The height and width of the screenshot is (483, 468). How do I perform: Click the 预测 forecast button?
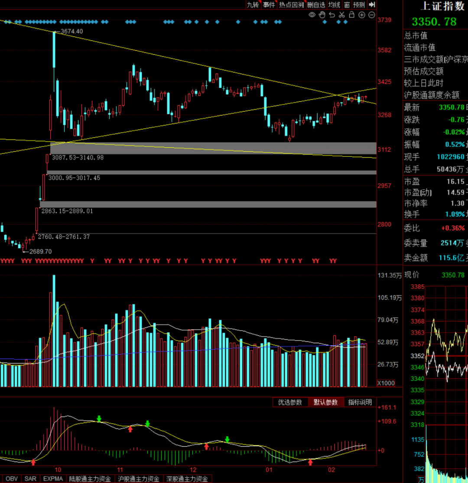[359, 5]
